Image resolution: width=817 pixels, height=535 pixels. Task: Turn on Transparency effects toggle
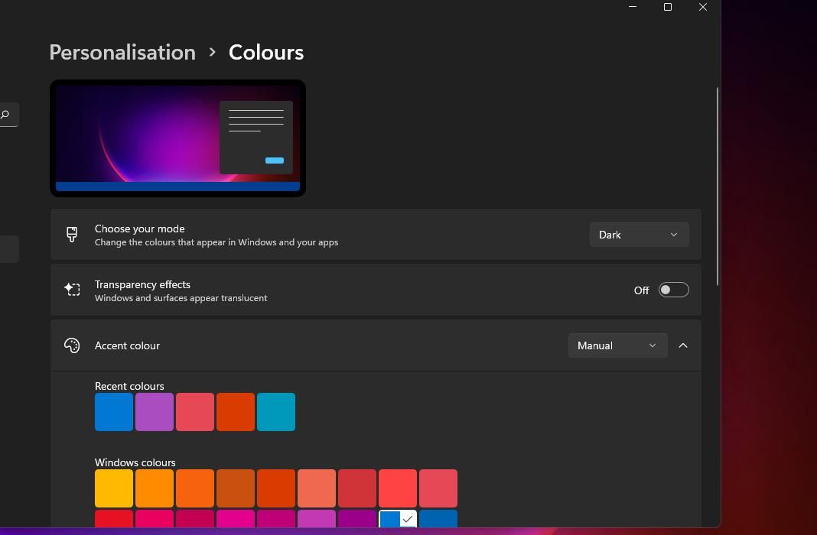click(x=673, y=290)
